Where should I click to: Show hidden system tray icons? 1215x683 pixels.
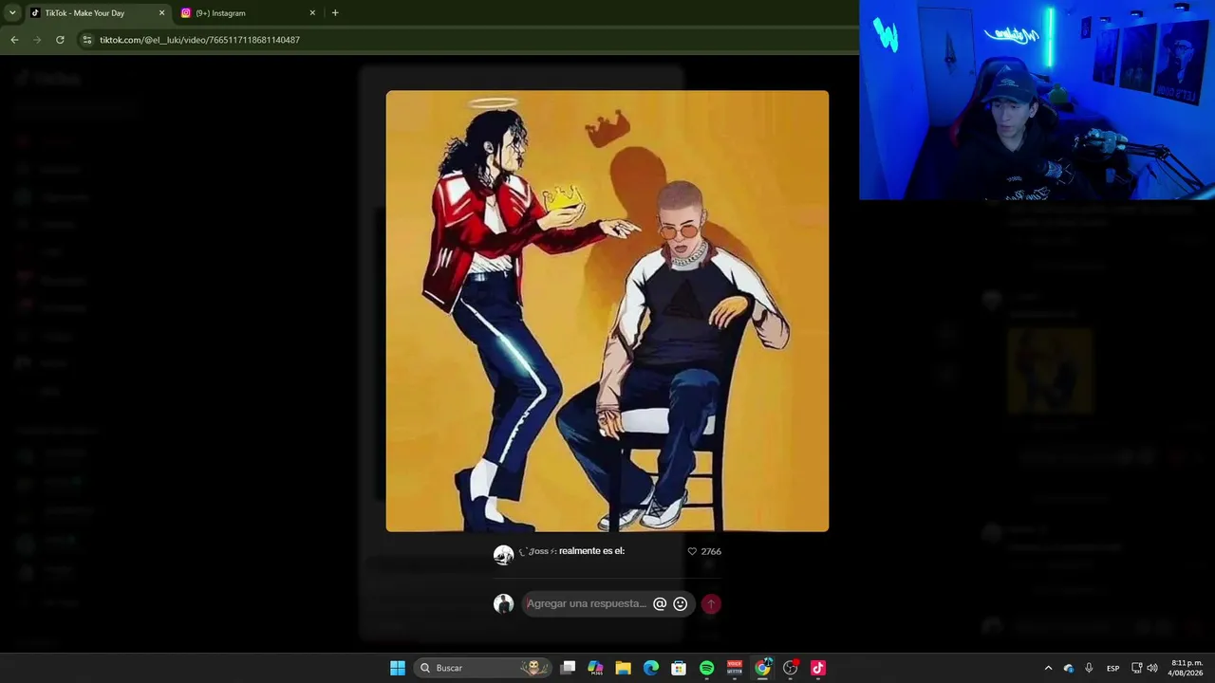click(1048, 668)
